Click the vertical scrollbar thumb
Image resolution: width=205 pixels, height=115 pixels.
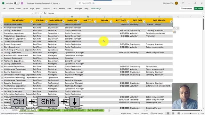[204, 24]
